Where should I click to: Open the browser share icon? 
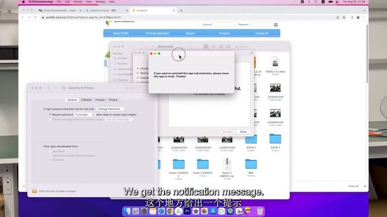pos(337,17)
